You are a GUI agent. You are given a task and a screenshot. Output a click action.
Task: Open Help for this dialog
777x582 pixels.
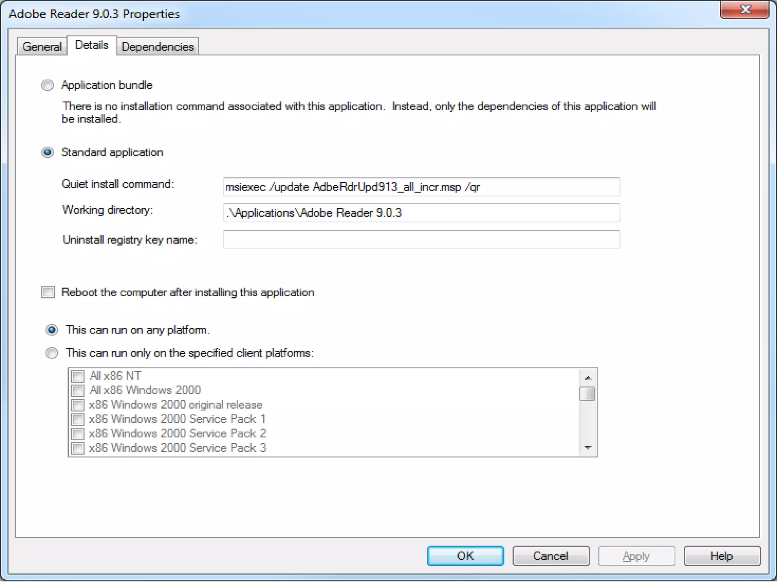pos(722,556)
